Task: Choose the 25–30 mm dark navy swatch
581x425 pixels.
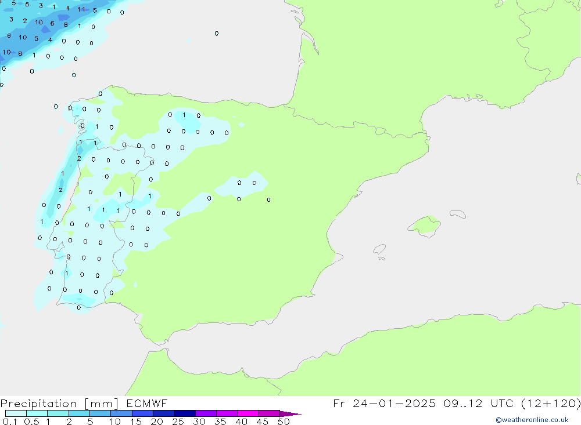Action: 185,413
